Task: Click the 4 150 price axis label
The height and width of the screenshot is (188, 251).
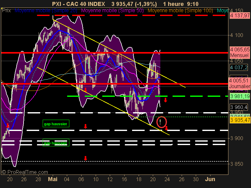Action: click(237, 11)
